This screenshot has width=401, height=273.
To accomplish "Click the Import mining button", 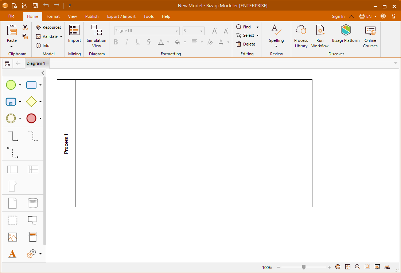I will coord(74,33).
